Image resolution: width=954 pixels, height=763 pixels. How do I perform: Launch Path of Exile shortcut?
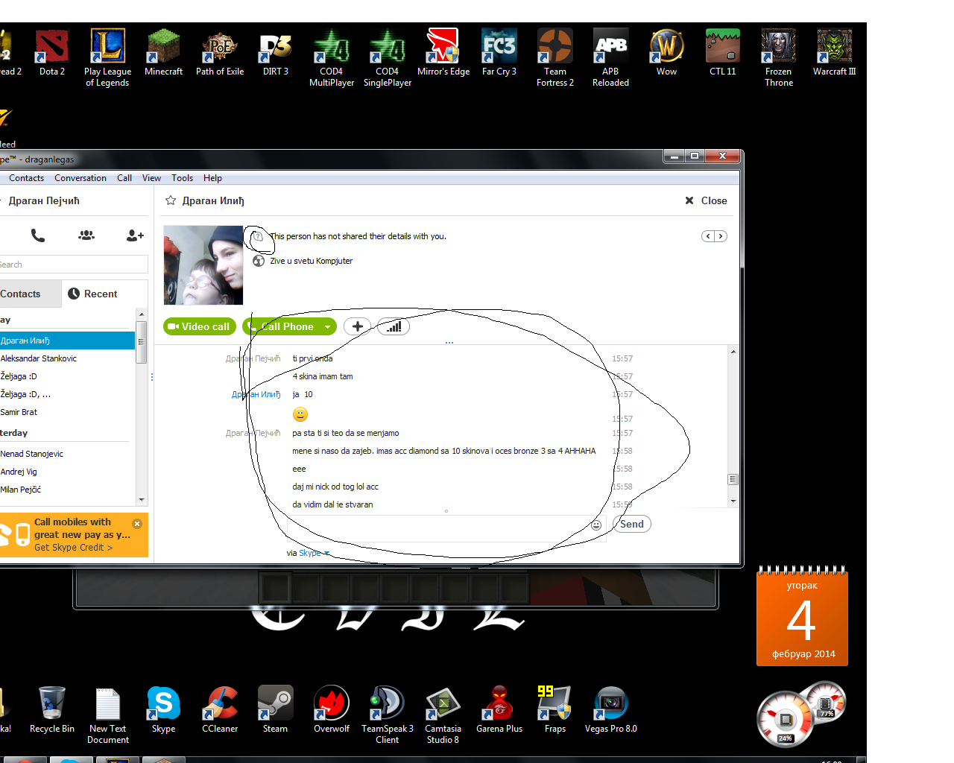tap(220, 52)
